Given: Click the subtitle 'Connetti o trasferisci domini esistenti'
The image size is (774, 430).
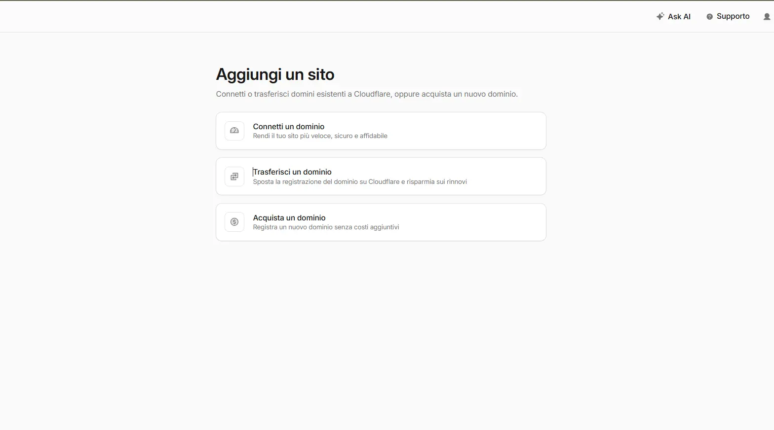Looking at the screenshot, I should pos(281,94).
